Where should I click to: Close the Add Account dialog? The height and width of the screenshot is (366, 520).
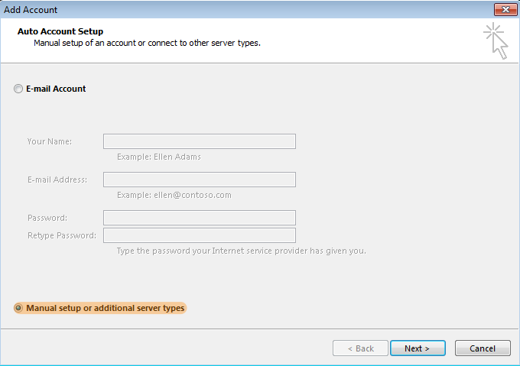[505, 10]
